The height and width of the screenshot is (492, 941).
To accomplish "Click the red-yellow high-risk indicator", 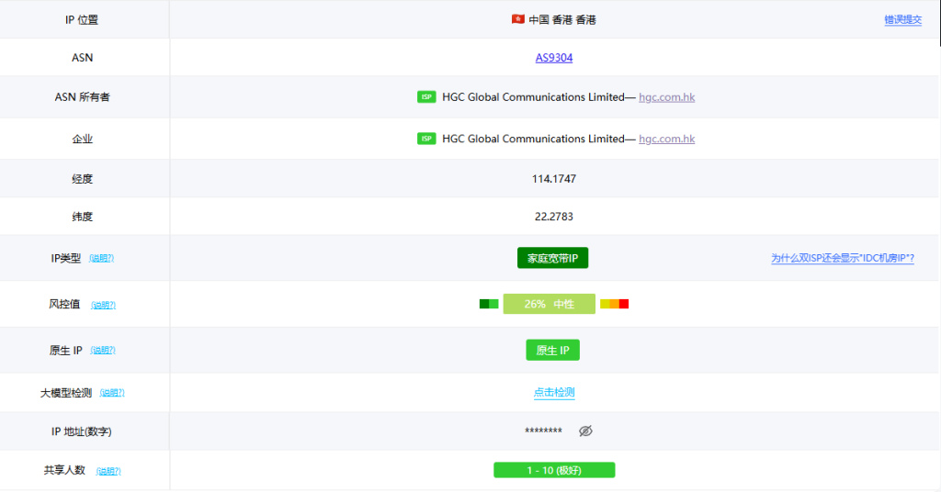I will [x=614, y=304].
